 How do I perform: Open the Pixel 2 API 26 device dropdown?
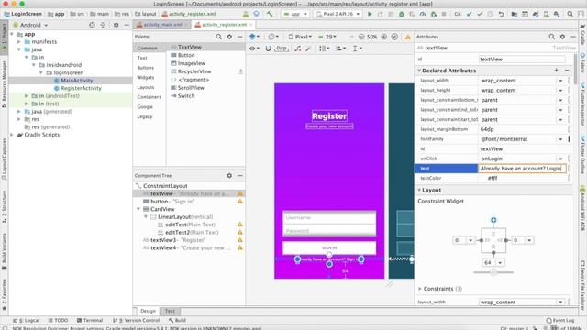[x=338, y=14]
